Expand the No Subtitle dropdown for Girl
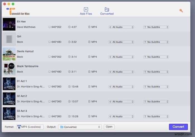This screenshot has width=195, height=137. [156, 42]
